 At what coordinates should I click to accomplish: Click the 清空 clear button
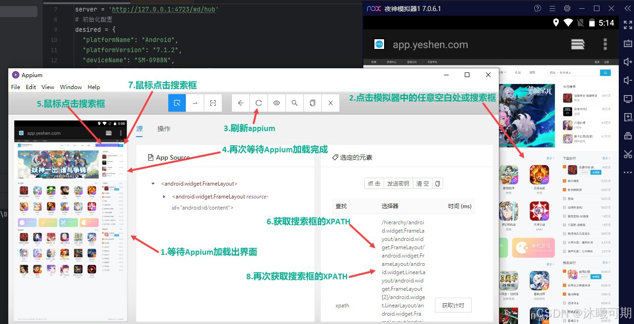(x=423, y=183)
